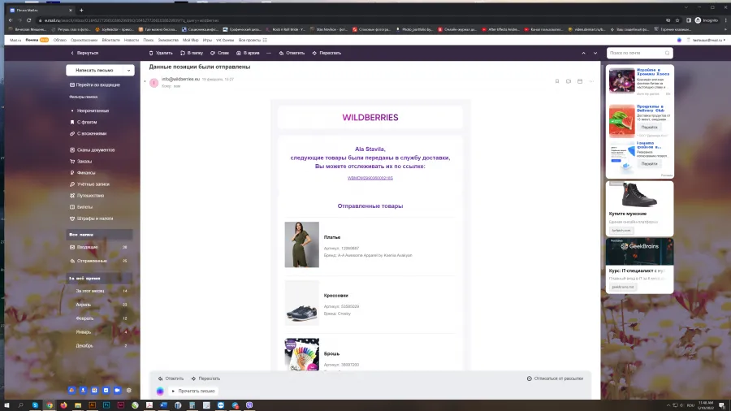731x411 pixels.
Task: Click Ответить at the email bottom
Action: pyautogui.click(x=171, y=379)
